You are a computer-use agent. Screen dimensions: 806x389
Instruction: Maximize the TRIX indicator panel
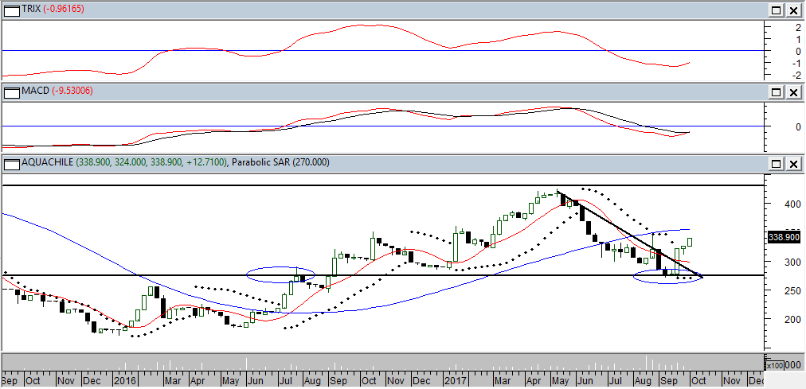coord(777,10)
